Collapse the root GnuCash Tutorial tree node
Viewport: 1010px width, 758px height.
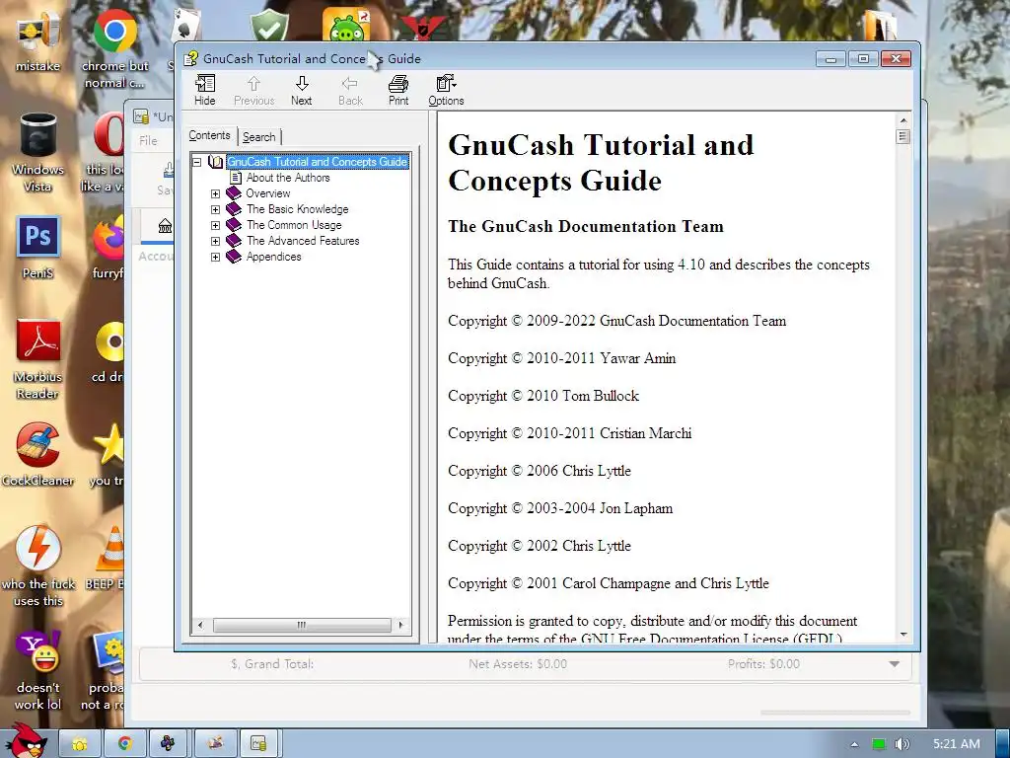click(197, 162)
